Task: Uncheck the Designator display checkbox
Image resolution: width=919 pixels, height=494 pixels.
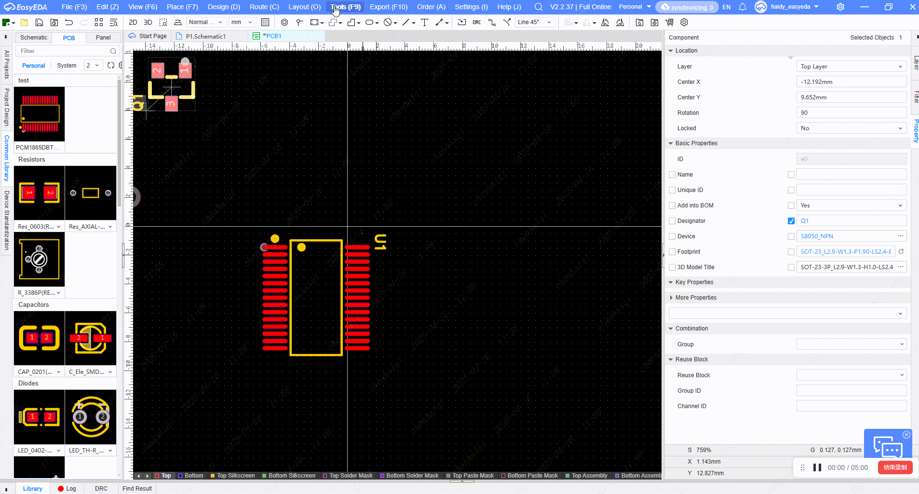Action: click(x=791, y=221)
